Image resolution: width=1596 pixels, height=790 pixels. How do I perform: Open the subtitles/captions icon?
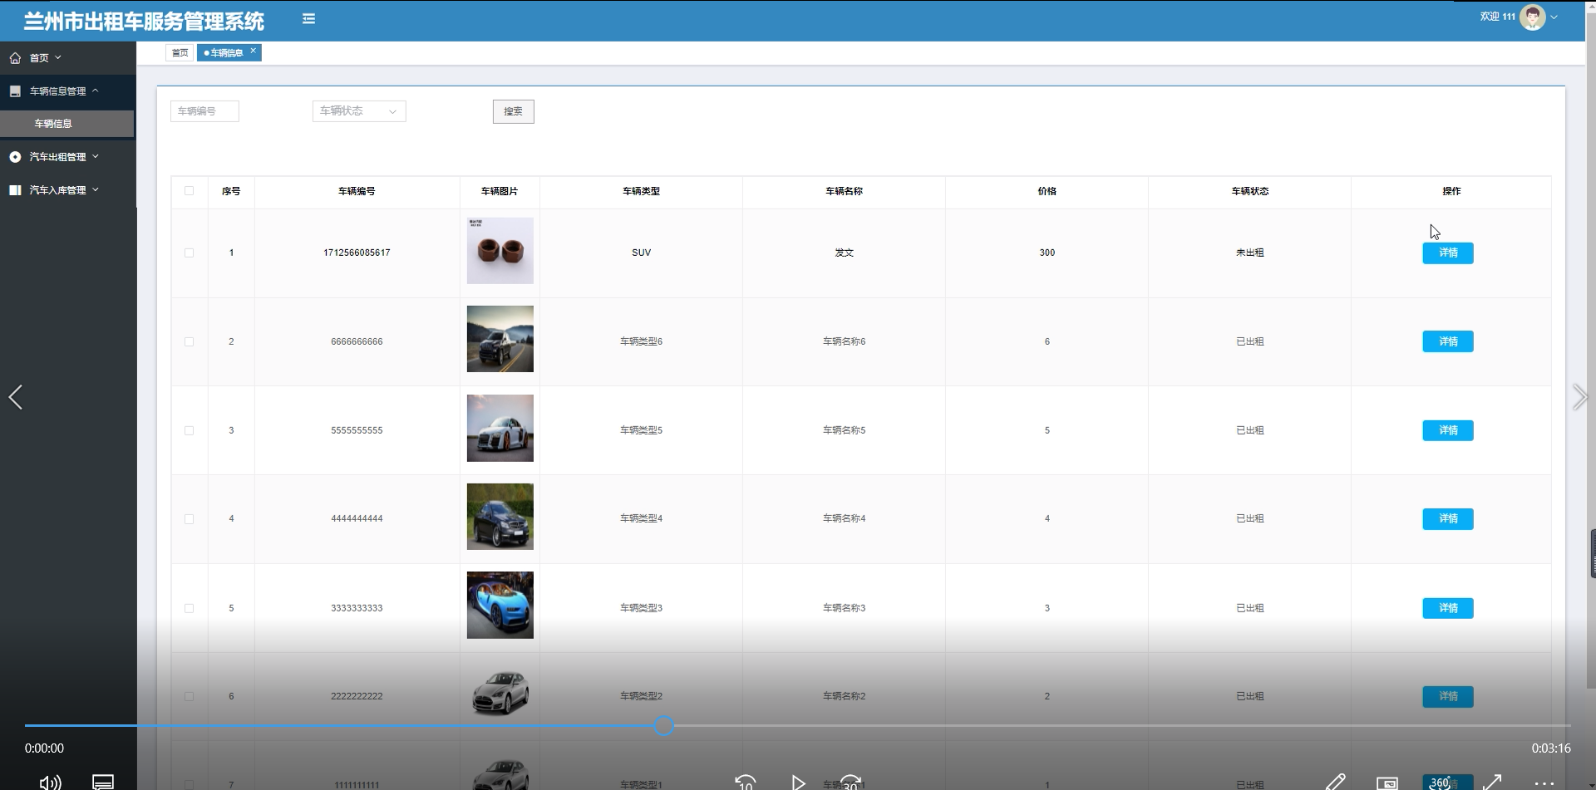(103, 782)
